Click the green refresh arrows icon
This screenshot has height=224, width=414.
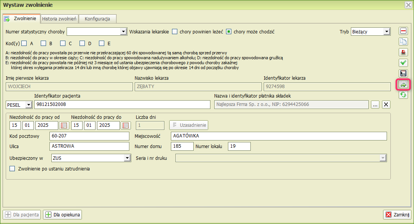point(403,95)
